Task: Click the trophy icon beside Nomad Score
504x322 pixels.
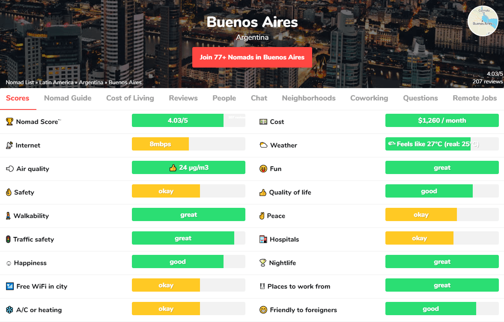Action: click(9, 121)
